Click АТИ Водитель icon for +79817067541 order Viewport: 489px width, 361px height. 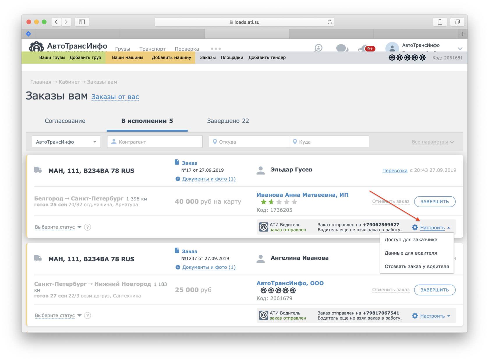click(x=264, y=315)
